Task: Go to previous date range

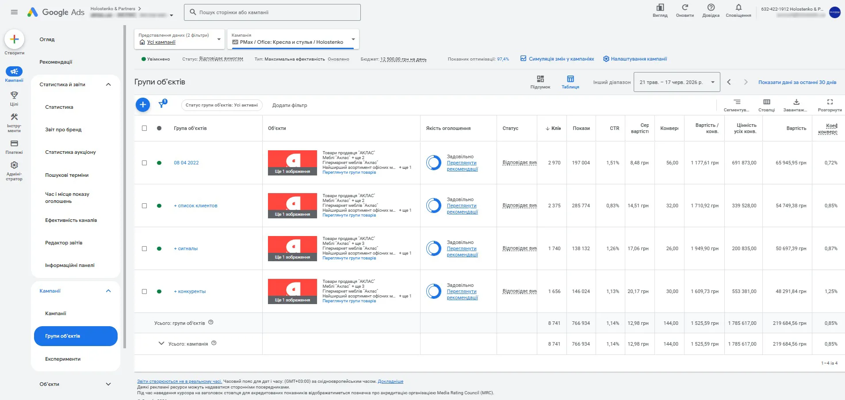Action: pos(729,82)
